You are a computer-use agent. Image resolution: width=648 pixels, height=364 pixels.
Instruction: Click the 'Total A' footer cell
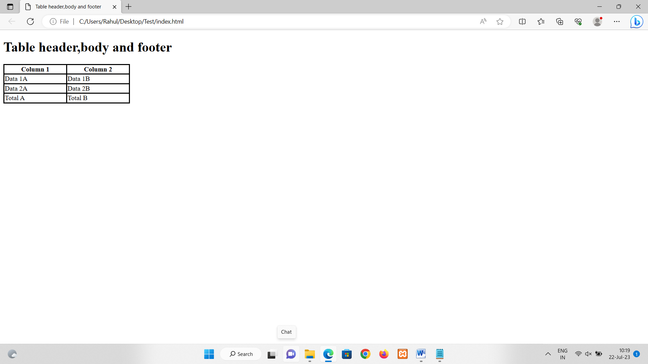[35, 98]
